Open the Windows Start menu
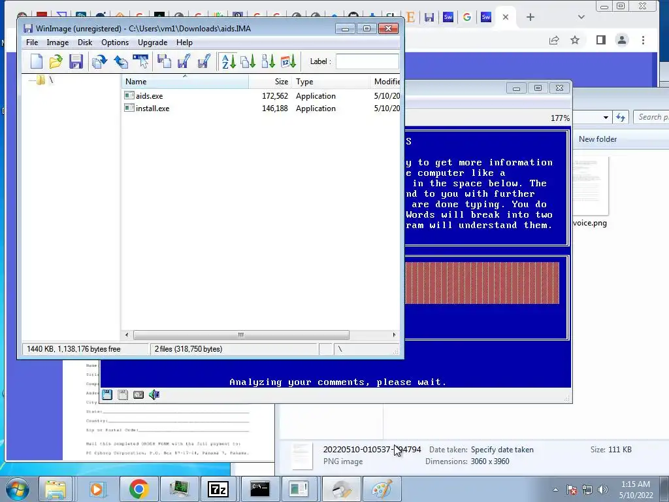669x502 pixels. 18,489
